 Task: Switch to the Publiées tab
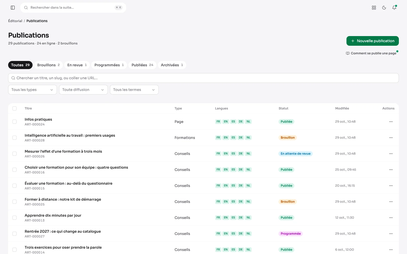pos(142,65)
